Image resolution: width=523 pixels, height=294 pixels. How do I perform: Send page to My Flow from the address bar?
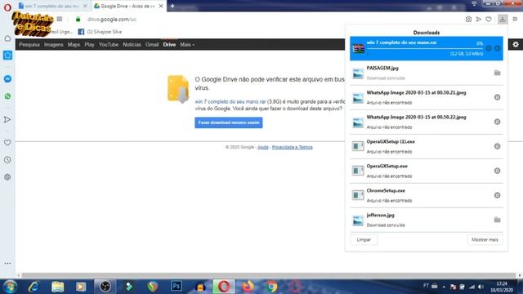479,20
